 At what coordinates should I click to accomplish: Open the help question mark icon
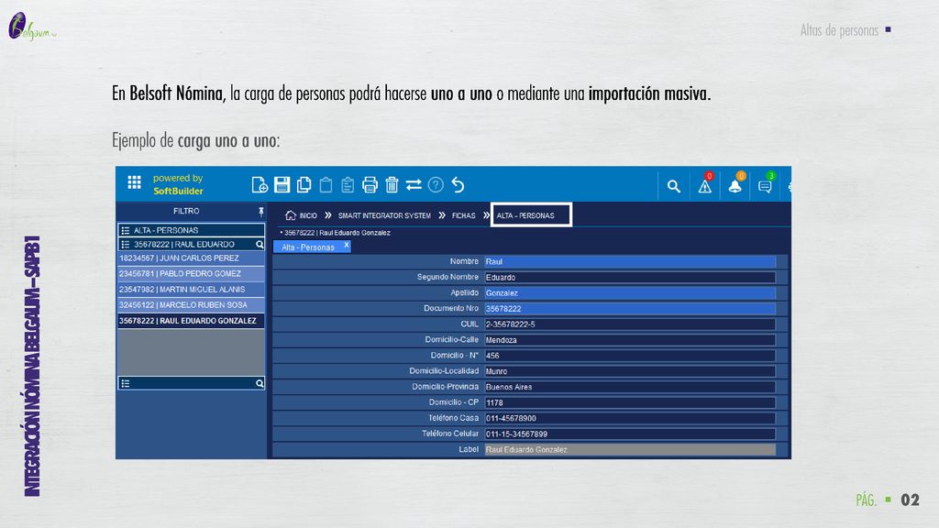coord(436,185)
